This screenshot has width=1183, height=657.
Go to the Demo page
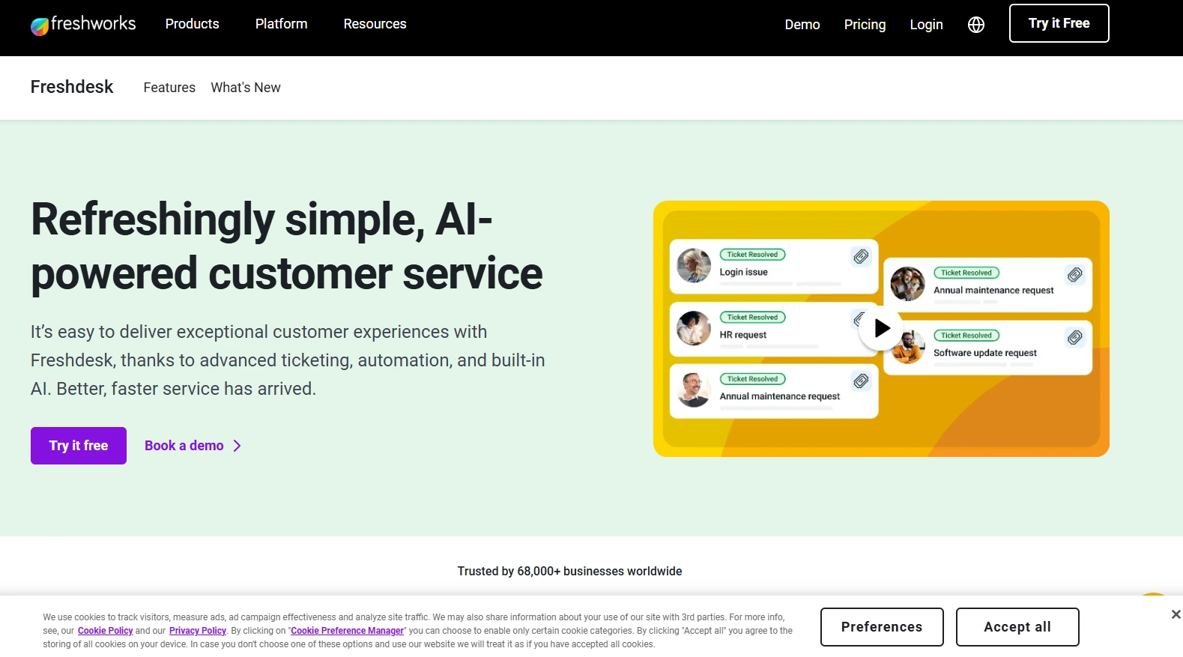click(802, 25)
